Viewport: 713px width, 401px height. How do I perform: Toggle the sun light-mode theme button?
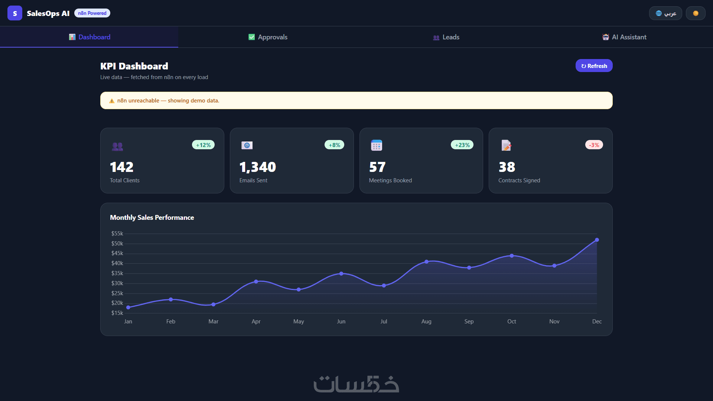(696, 13)
